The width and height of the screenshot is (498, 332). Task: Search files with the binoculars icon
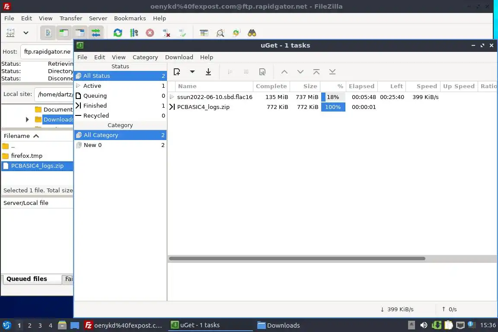tap(252, 33)
